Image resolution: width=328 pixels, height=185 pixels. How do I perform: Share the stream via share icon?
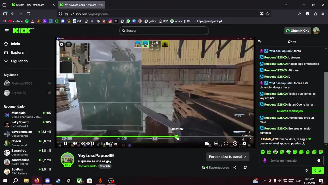[x=235, y=168]
